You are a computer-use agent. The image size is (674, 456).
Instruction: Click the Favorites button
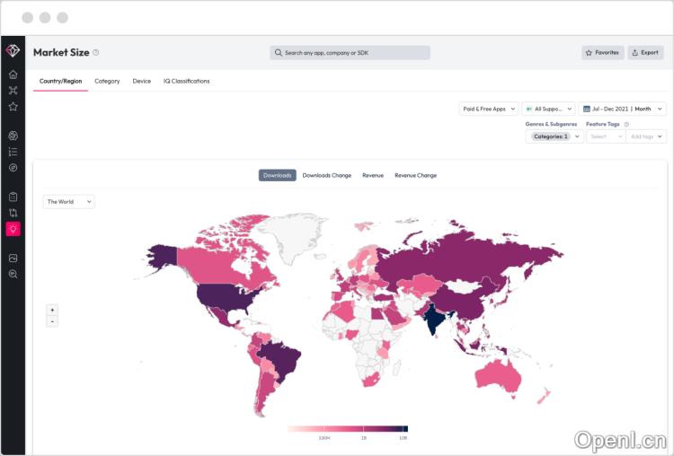[x=603, y=52]
